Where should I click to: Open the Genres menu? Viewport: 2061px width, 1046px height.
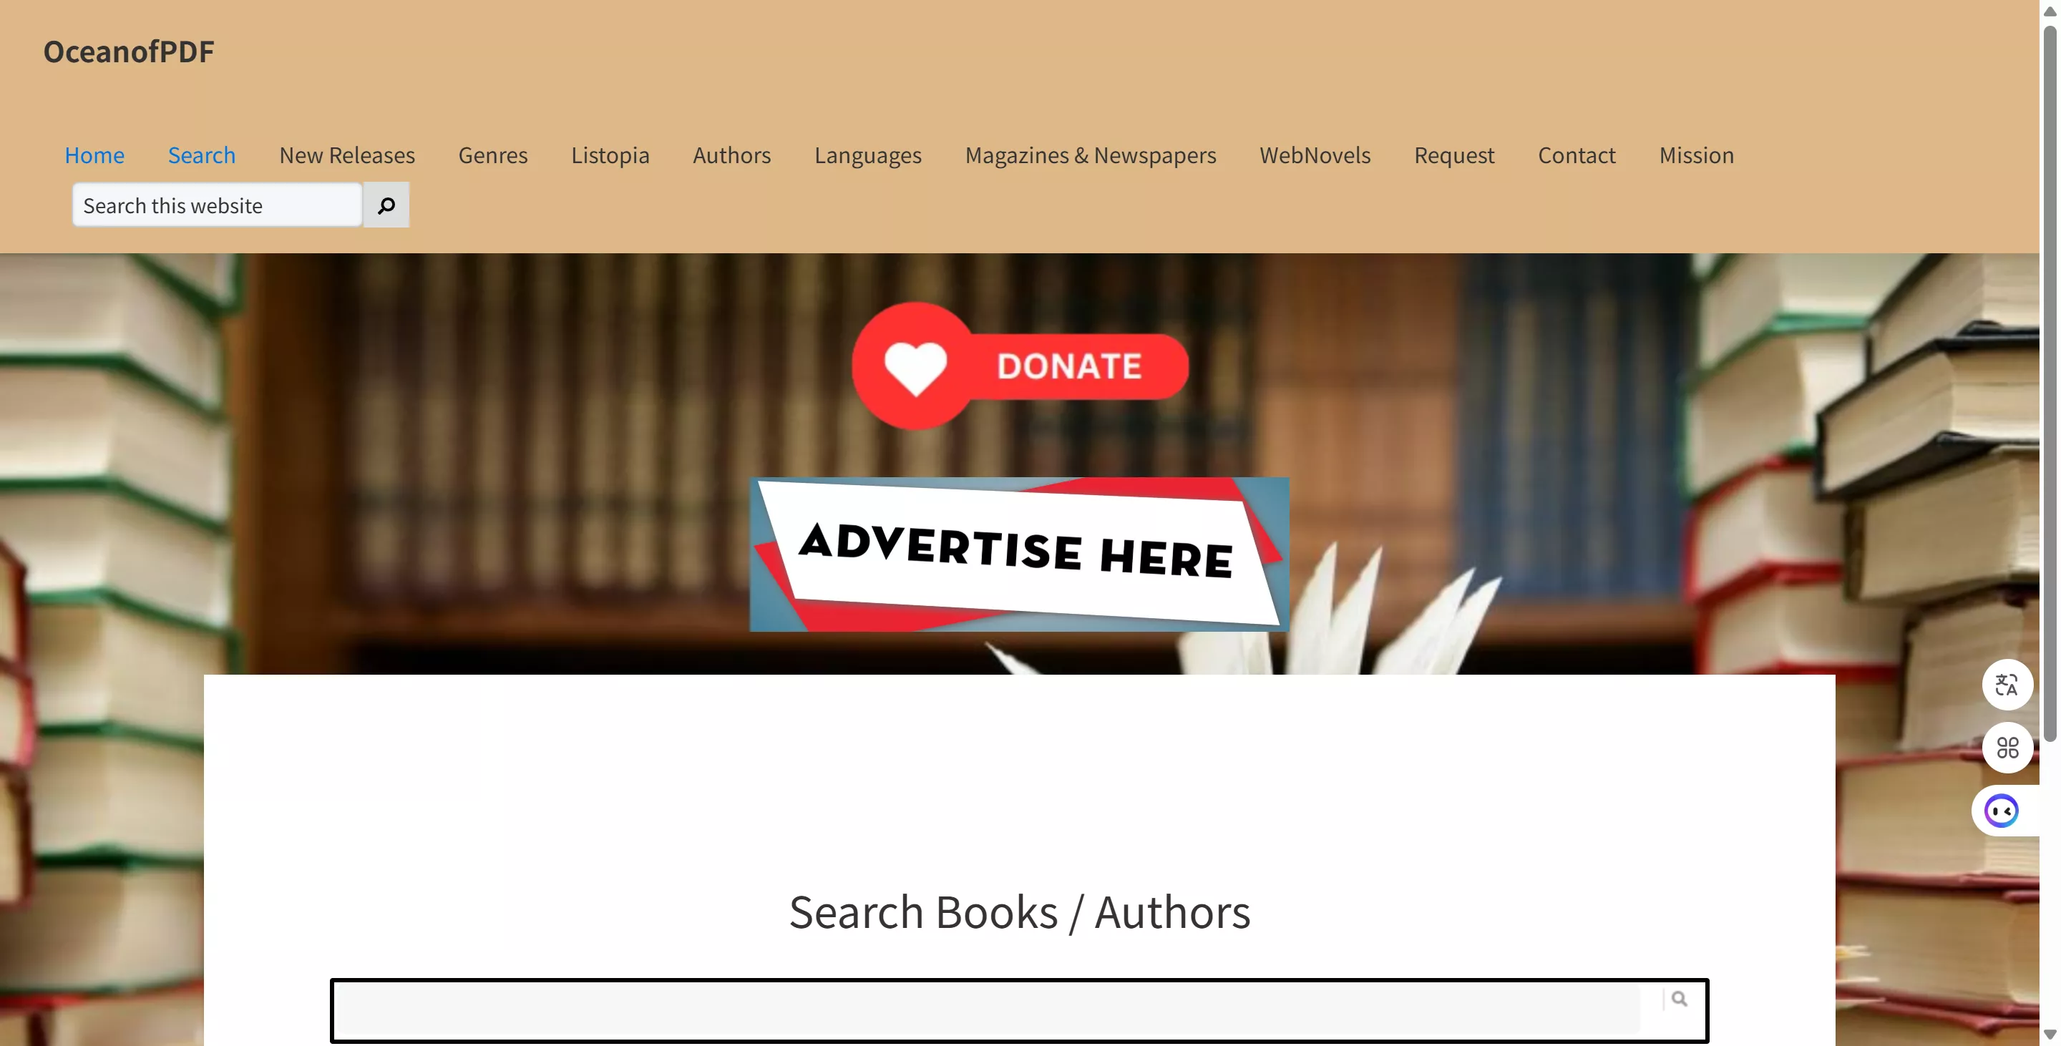[493, 155]
